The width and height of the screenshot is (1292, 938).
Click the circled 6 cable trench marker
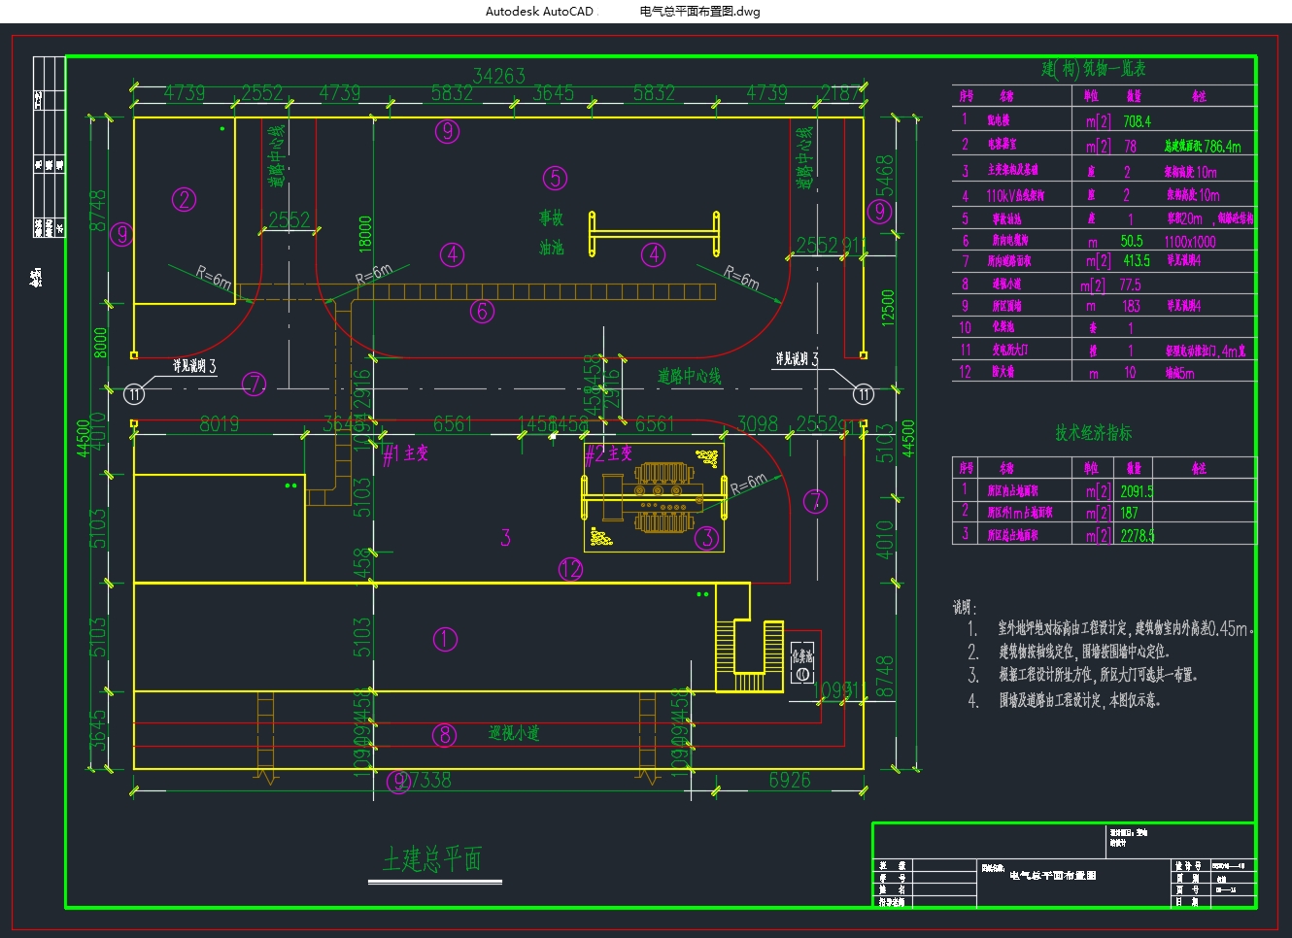(482, 311)
